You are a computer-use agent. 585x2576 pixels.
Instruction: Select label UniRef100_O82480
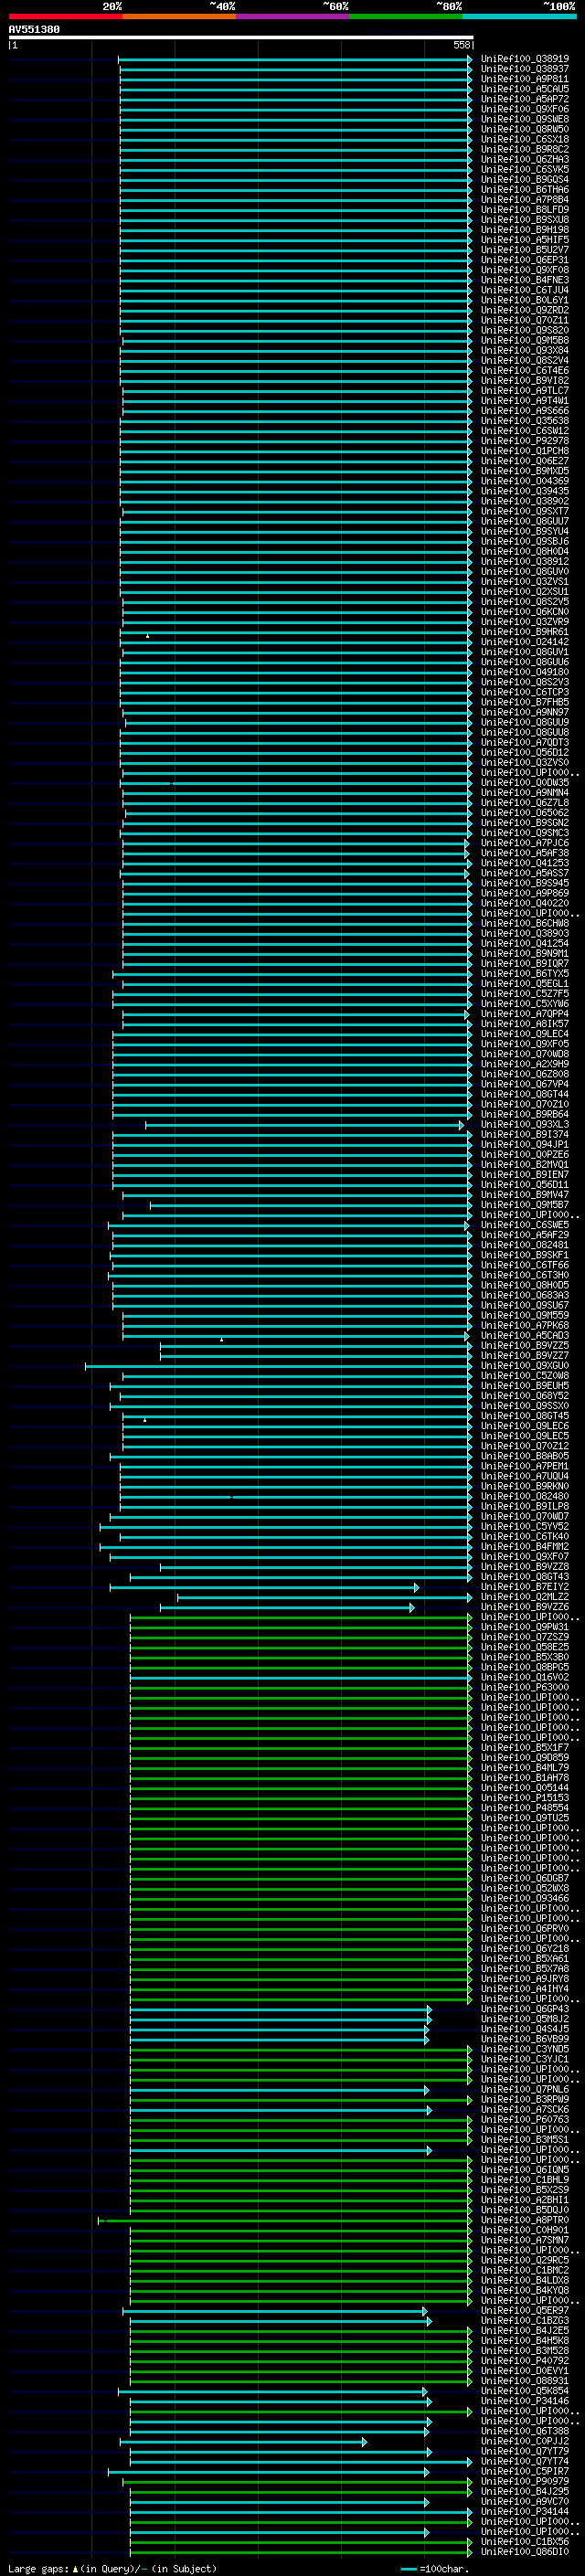click(525, 1497)
